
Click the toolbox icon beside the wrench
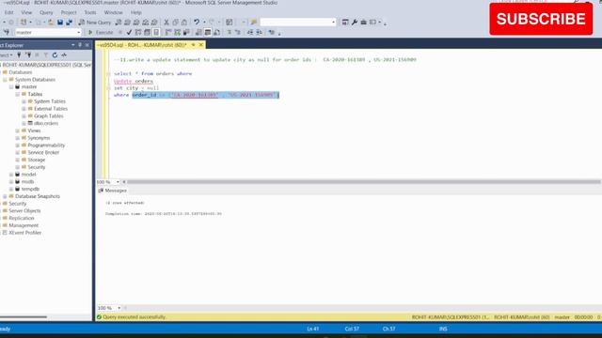363,23
